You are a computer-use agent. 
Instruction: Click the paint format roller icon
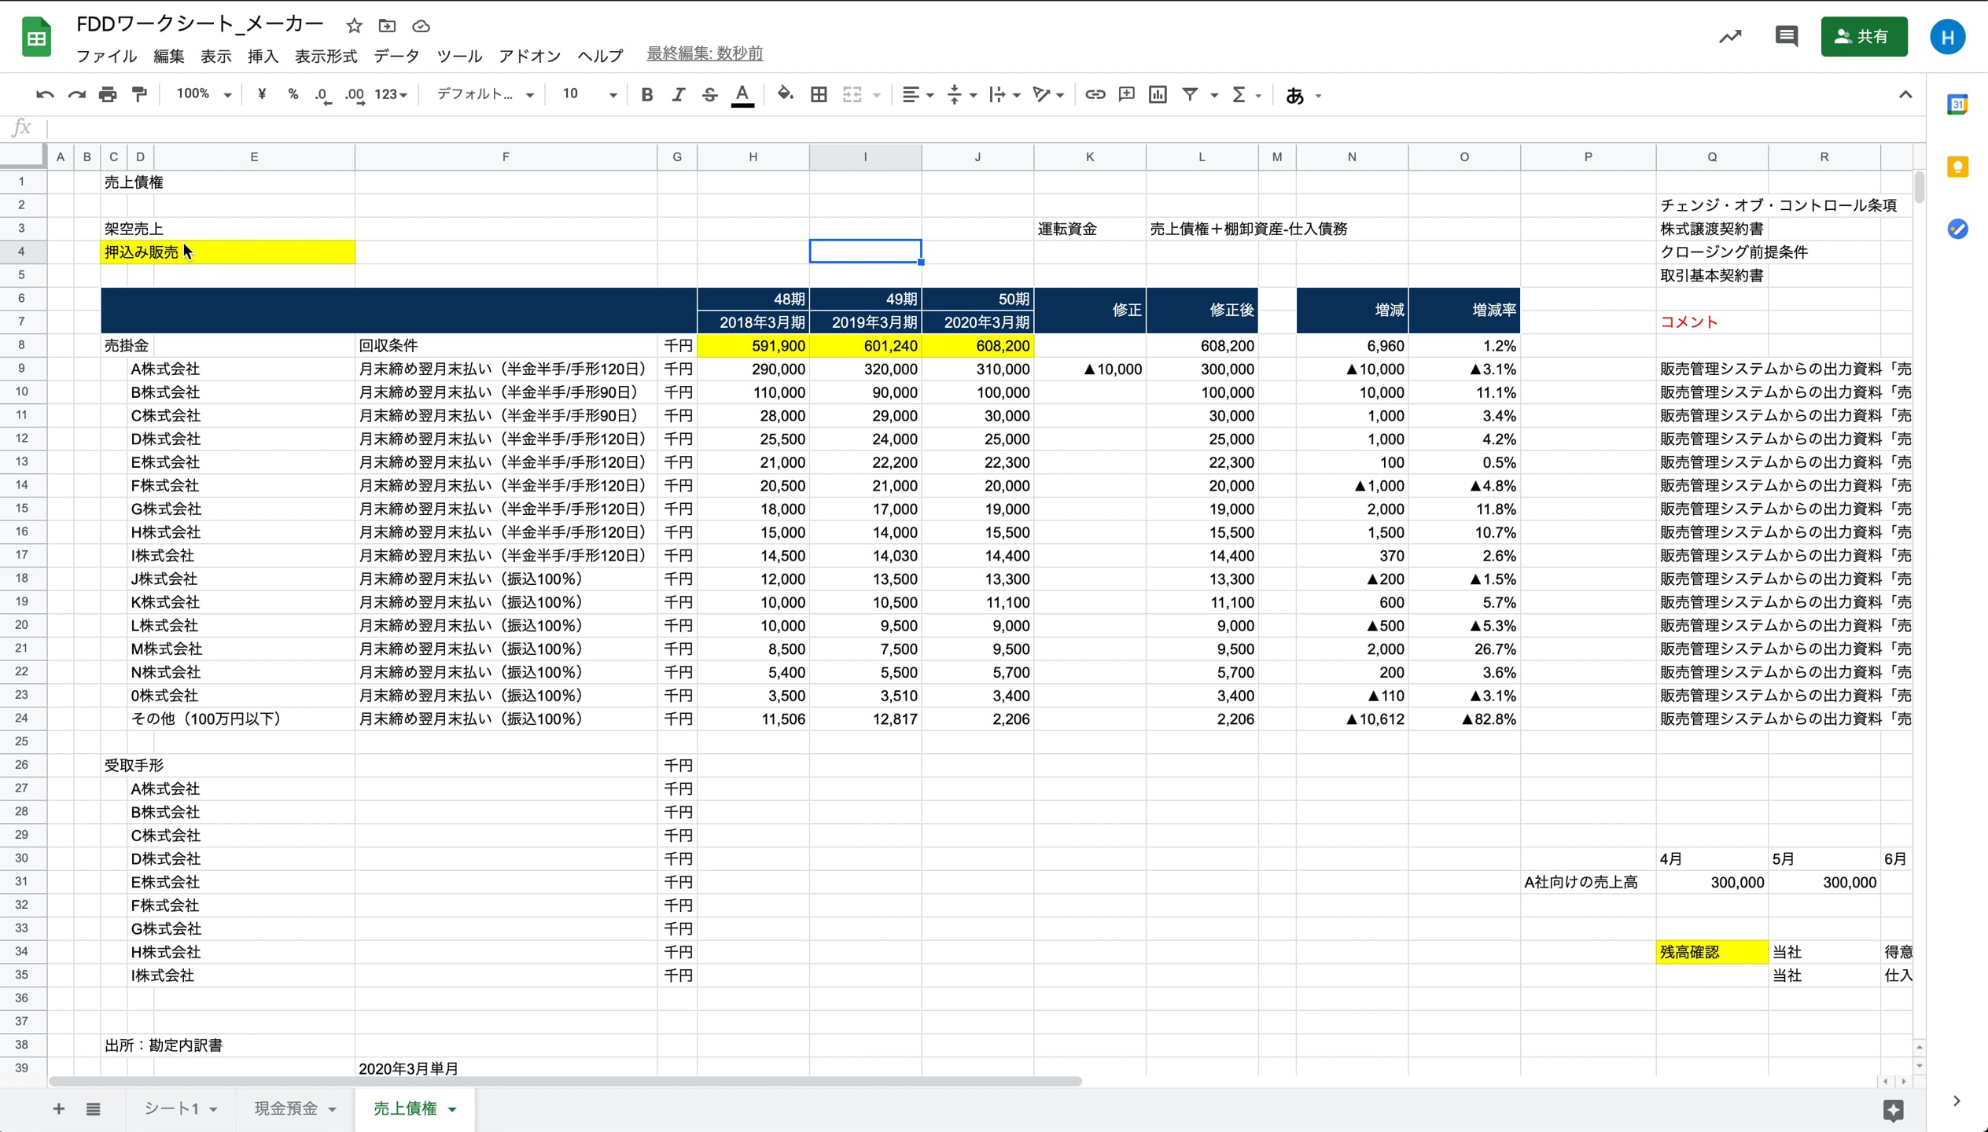click(140, 95)
